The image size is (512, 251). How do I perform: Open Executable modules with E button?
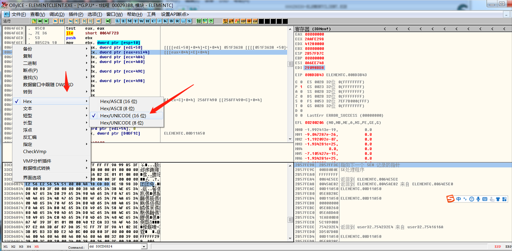tap(124, 21)
